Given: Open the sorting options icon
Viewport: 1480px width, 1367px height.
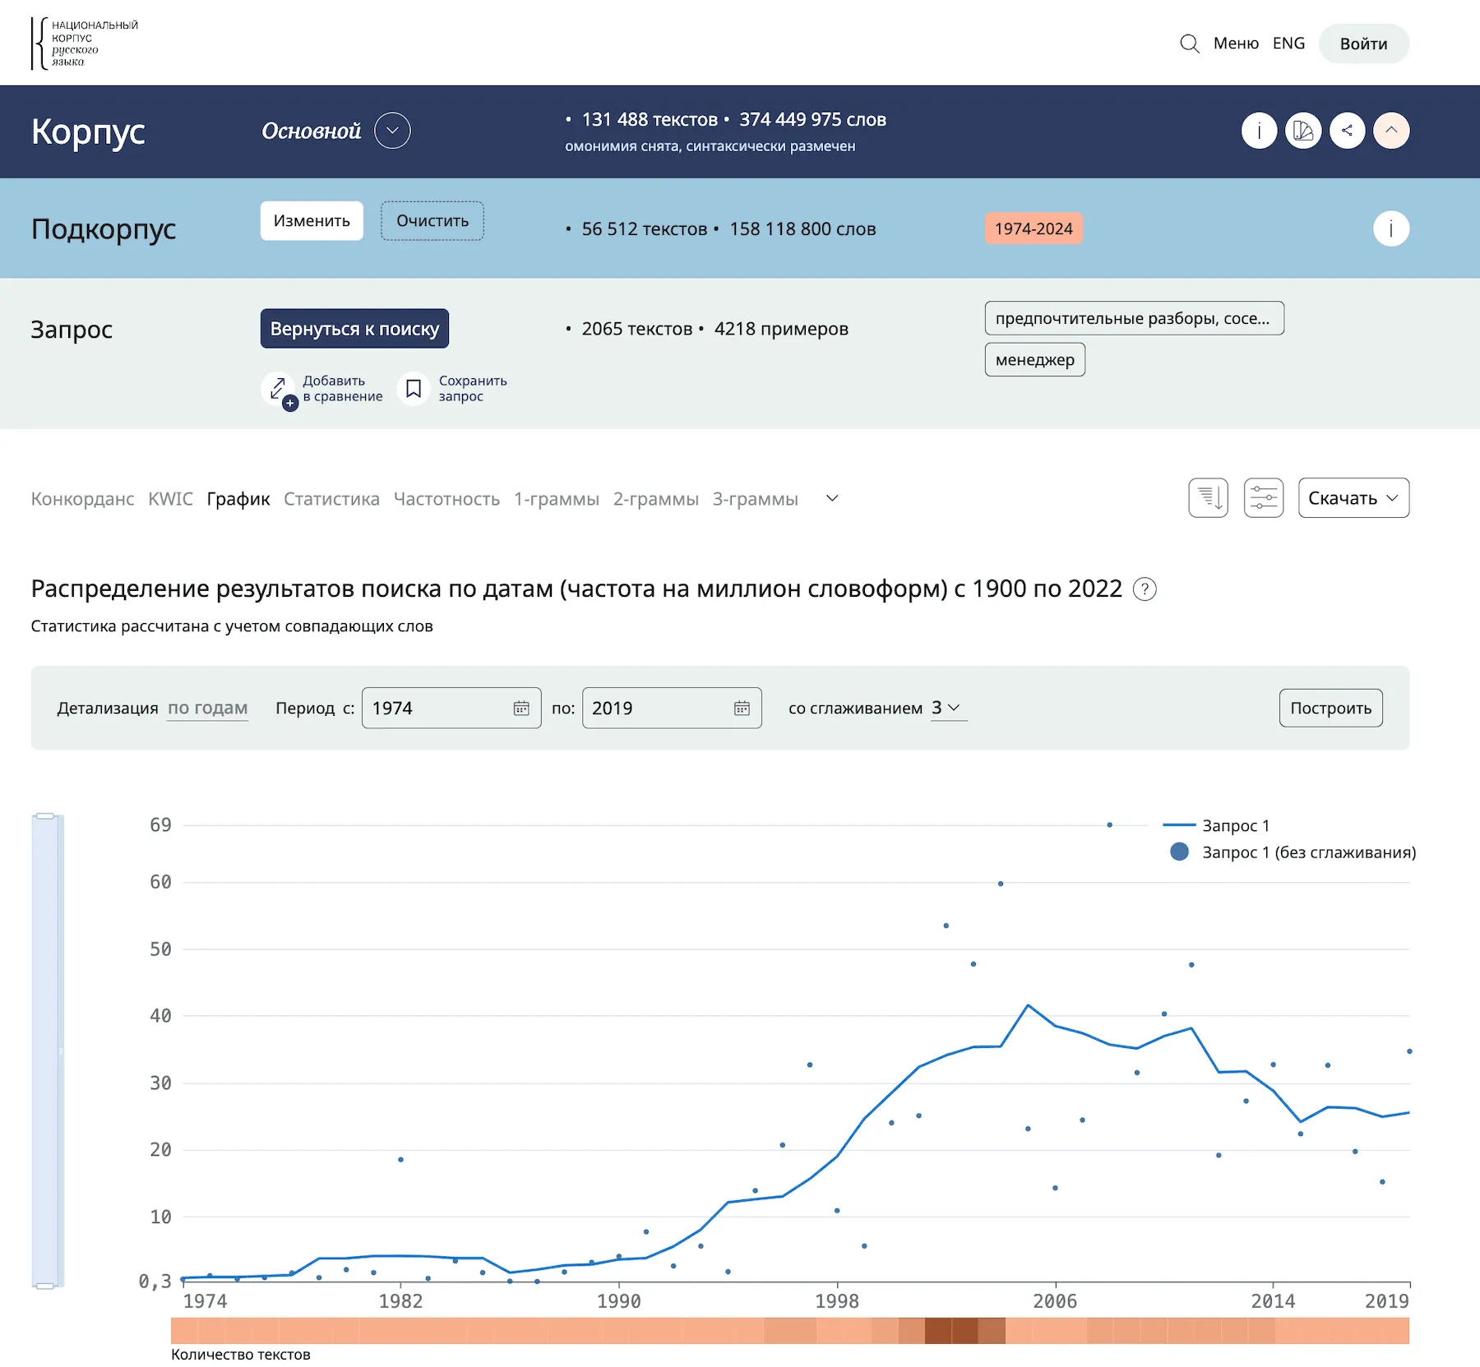Looking at the screenshot, I should (x=1208, y=498).
